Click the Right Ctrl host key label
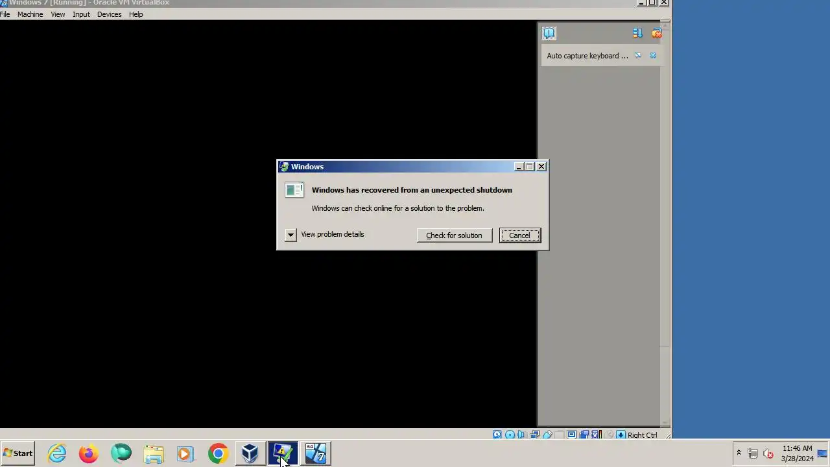Screen dimensions: 830x467 (642, 435)
